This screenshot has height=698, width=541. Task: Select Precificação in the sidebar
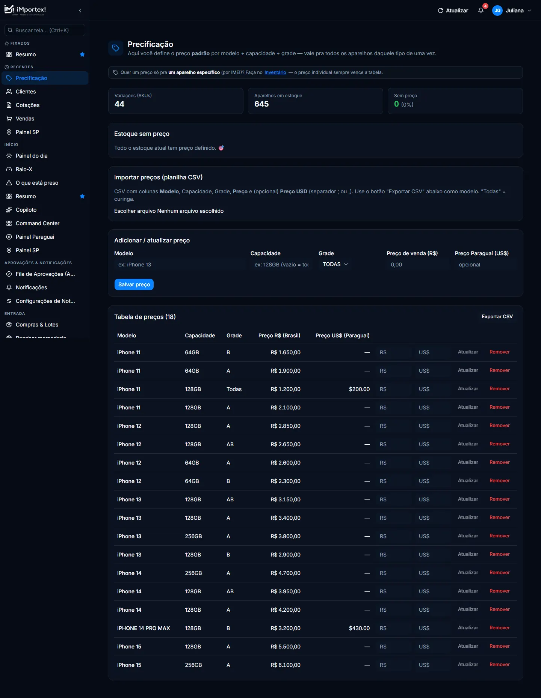pos(45,78)
